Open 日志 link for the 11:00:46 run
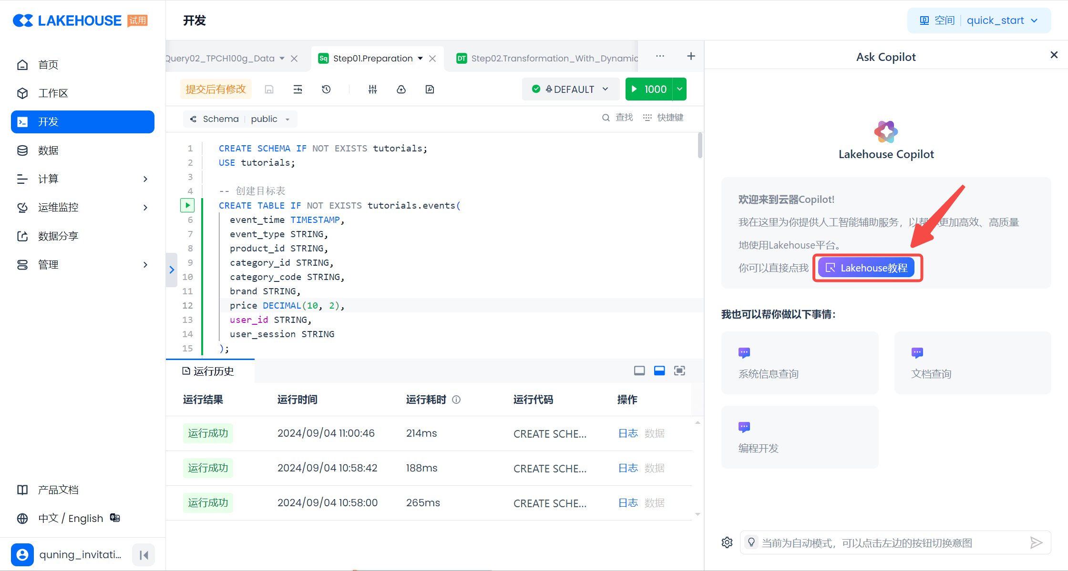The height and width of the screenshot is (571, 1068). 627,433
